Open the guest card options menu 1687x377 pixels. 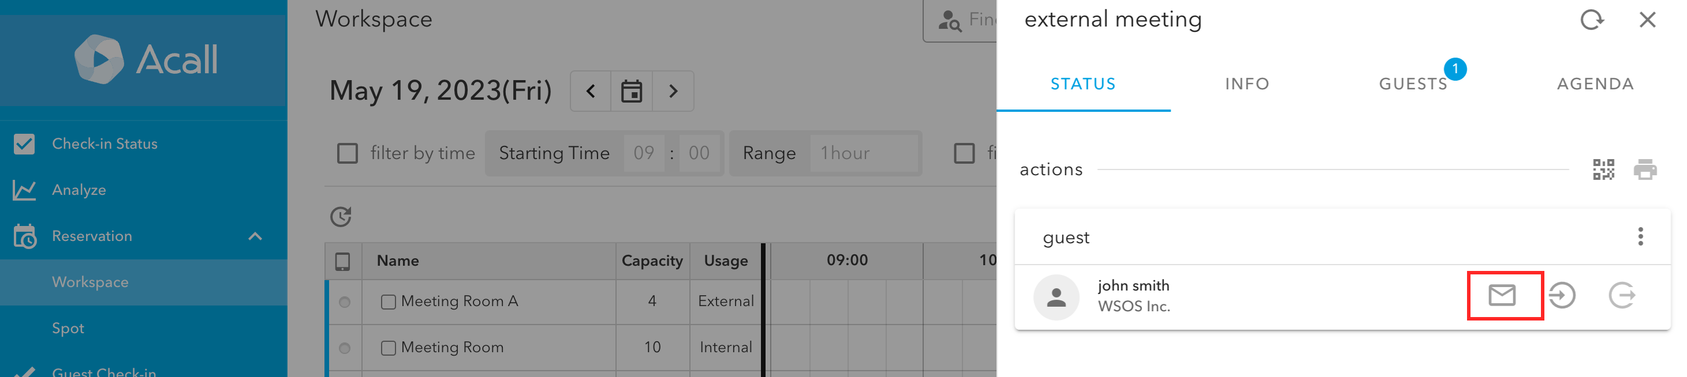(1640, 236)
